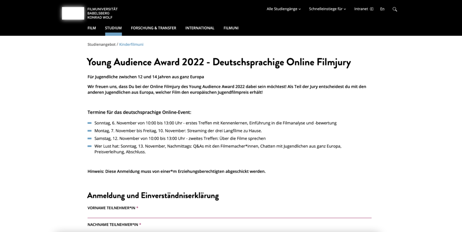Click the Anmeldung und Einverständniserklärung heading
The width and height of the screenshot is (462, 232).
153,195
